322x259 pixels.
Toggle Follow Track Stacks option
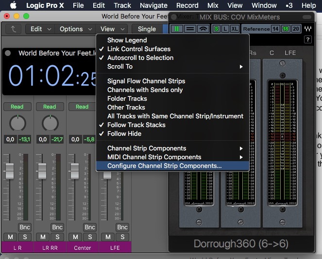[172, 125]
